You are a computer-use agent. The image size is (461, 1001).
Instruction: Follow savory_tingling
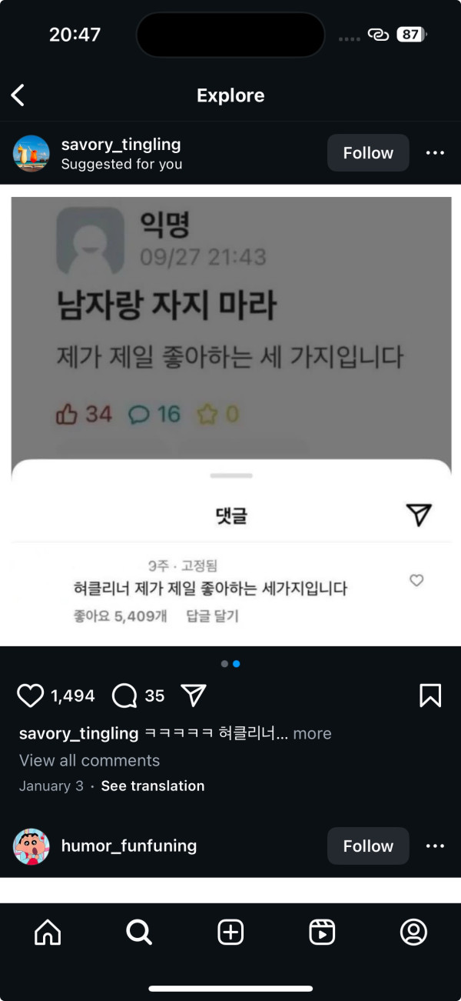click(368, 153)
